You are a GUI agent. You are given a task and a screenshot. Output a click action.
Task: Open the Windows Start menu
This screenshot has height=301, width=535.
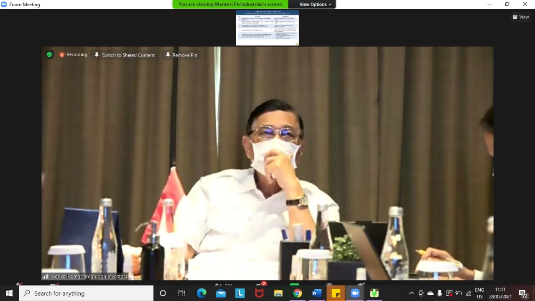click(x=9, y=293)
